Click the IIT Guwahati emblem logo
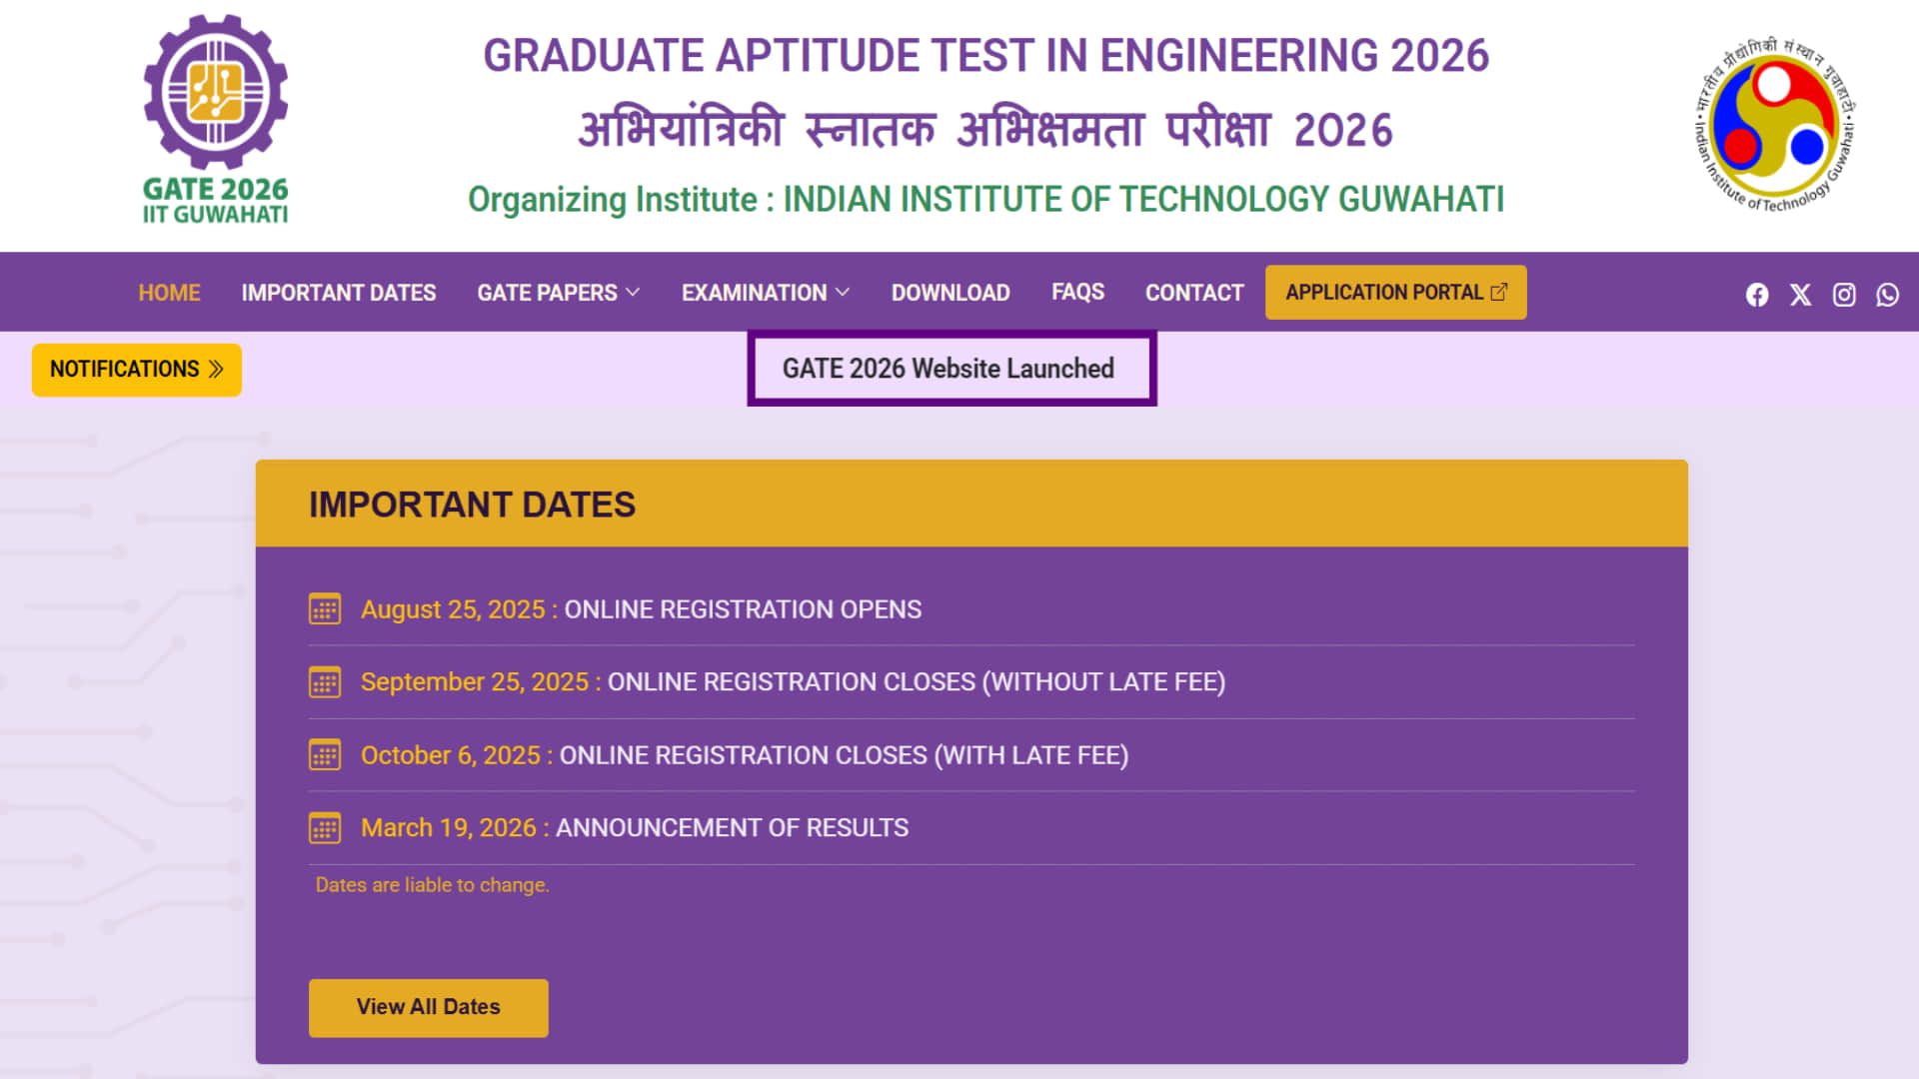The image size is (1919, 1079). (1774, 124)
